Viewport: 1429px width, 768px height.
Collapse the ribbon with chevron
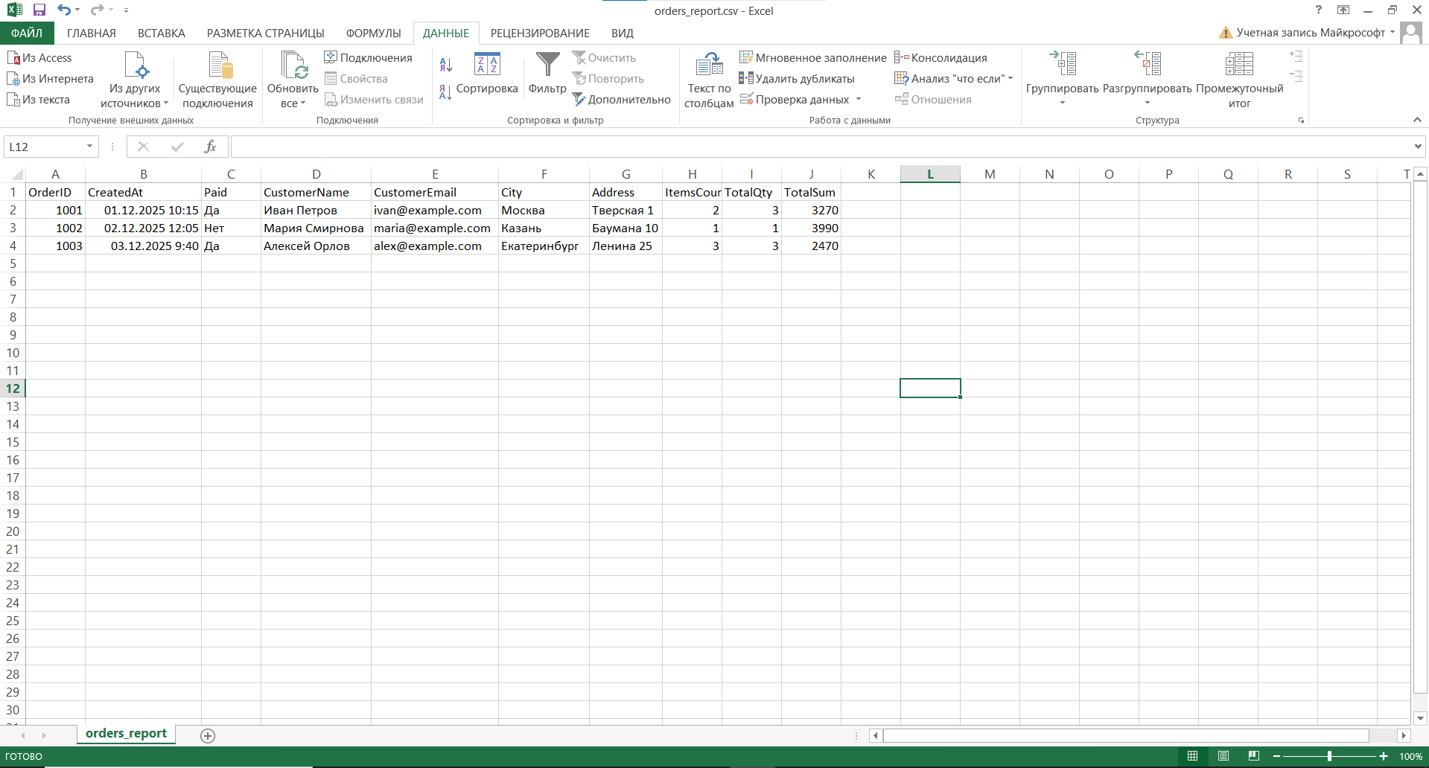point(1417,120)
